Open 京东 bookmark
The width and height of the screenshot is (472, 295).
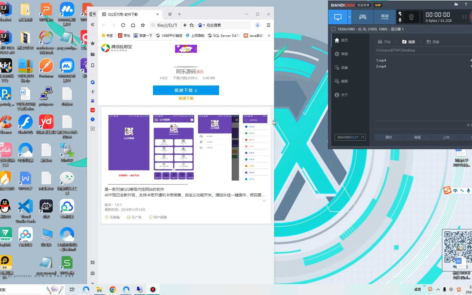click(124, 36)
